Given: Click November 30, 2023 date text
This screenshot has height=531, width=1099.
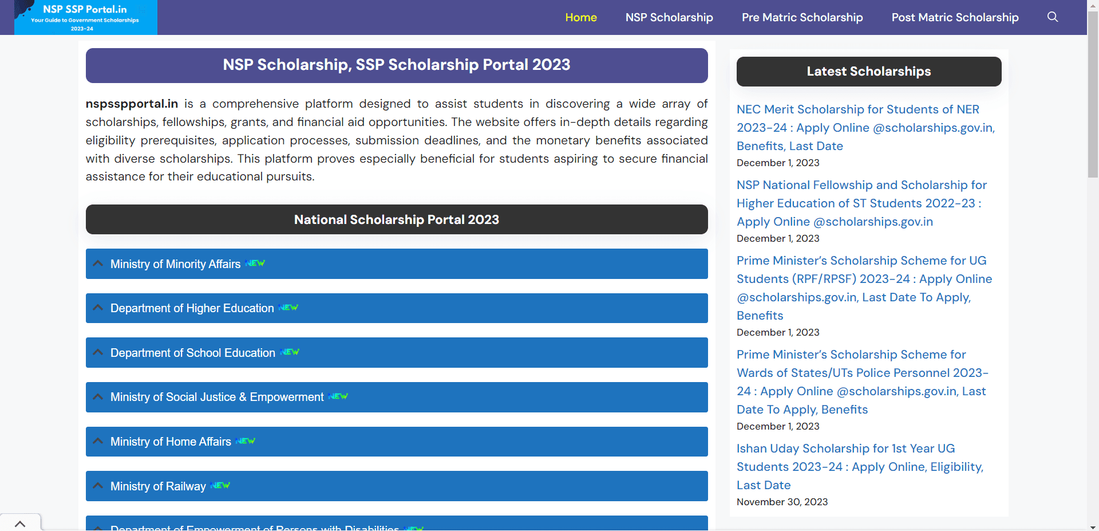Looking at the screenshot, I should click(782, 502).
